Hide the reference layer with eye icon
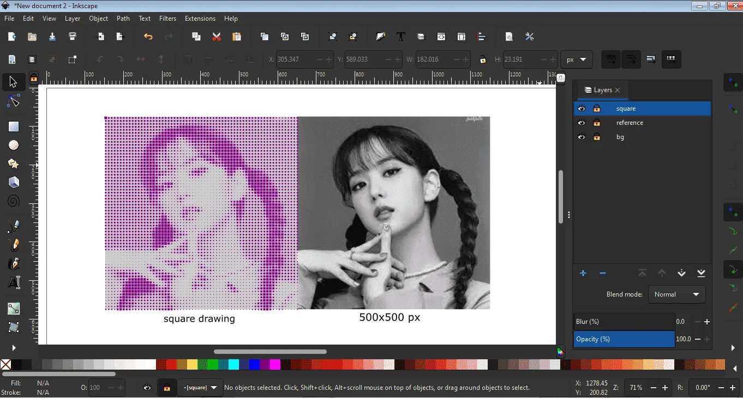The height and width of the screenshot is (398, 743). [x=582, y=123]
